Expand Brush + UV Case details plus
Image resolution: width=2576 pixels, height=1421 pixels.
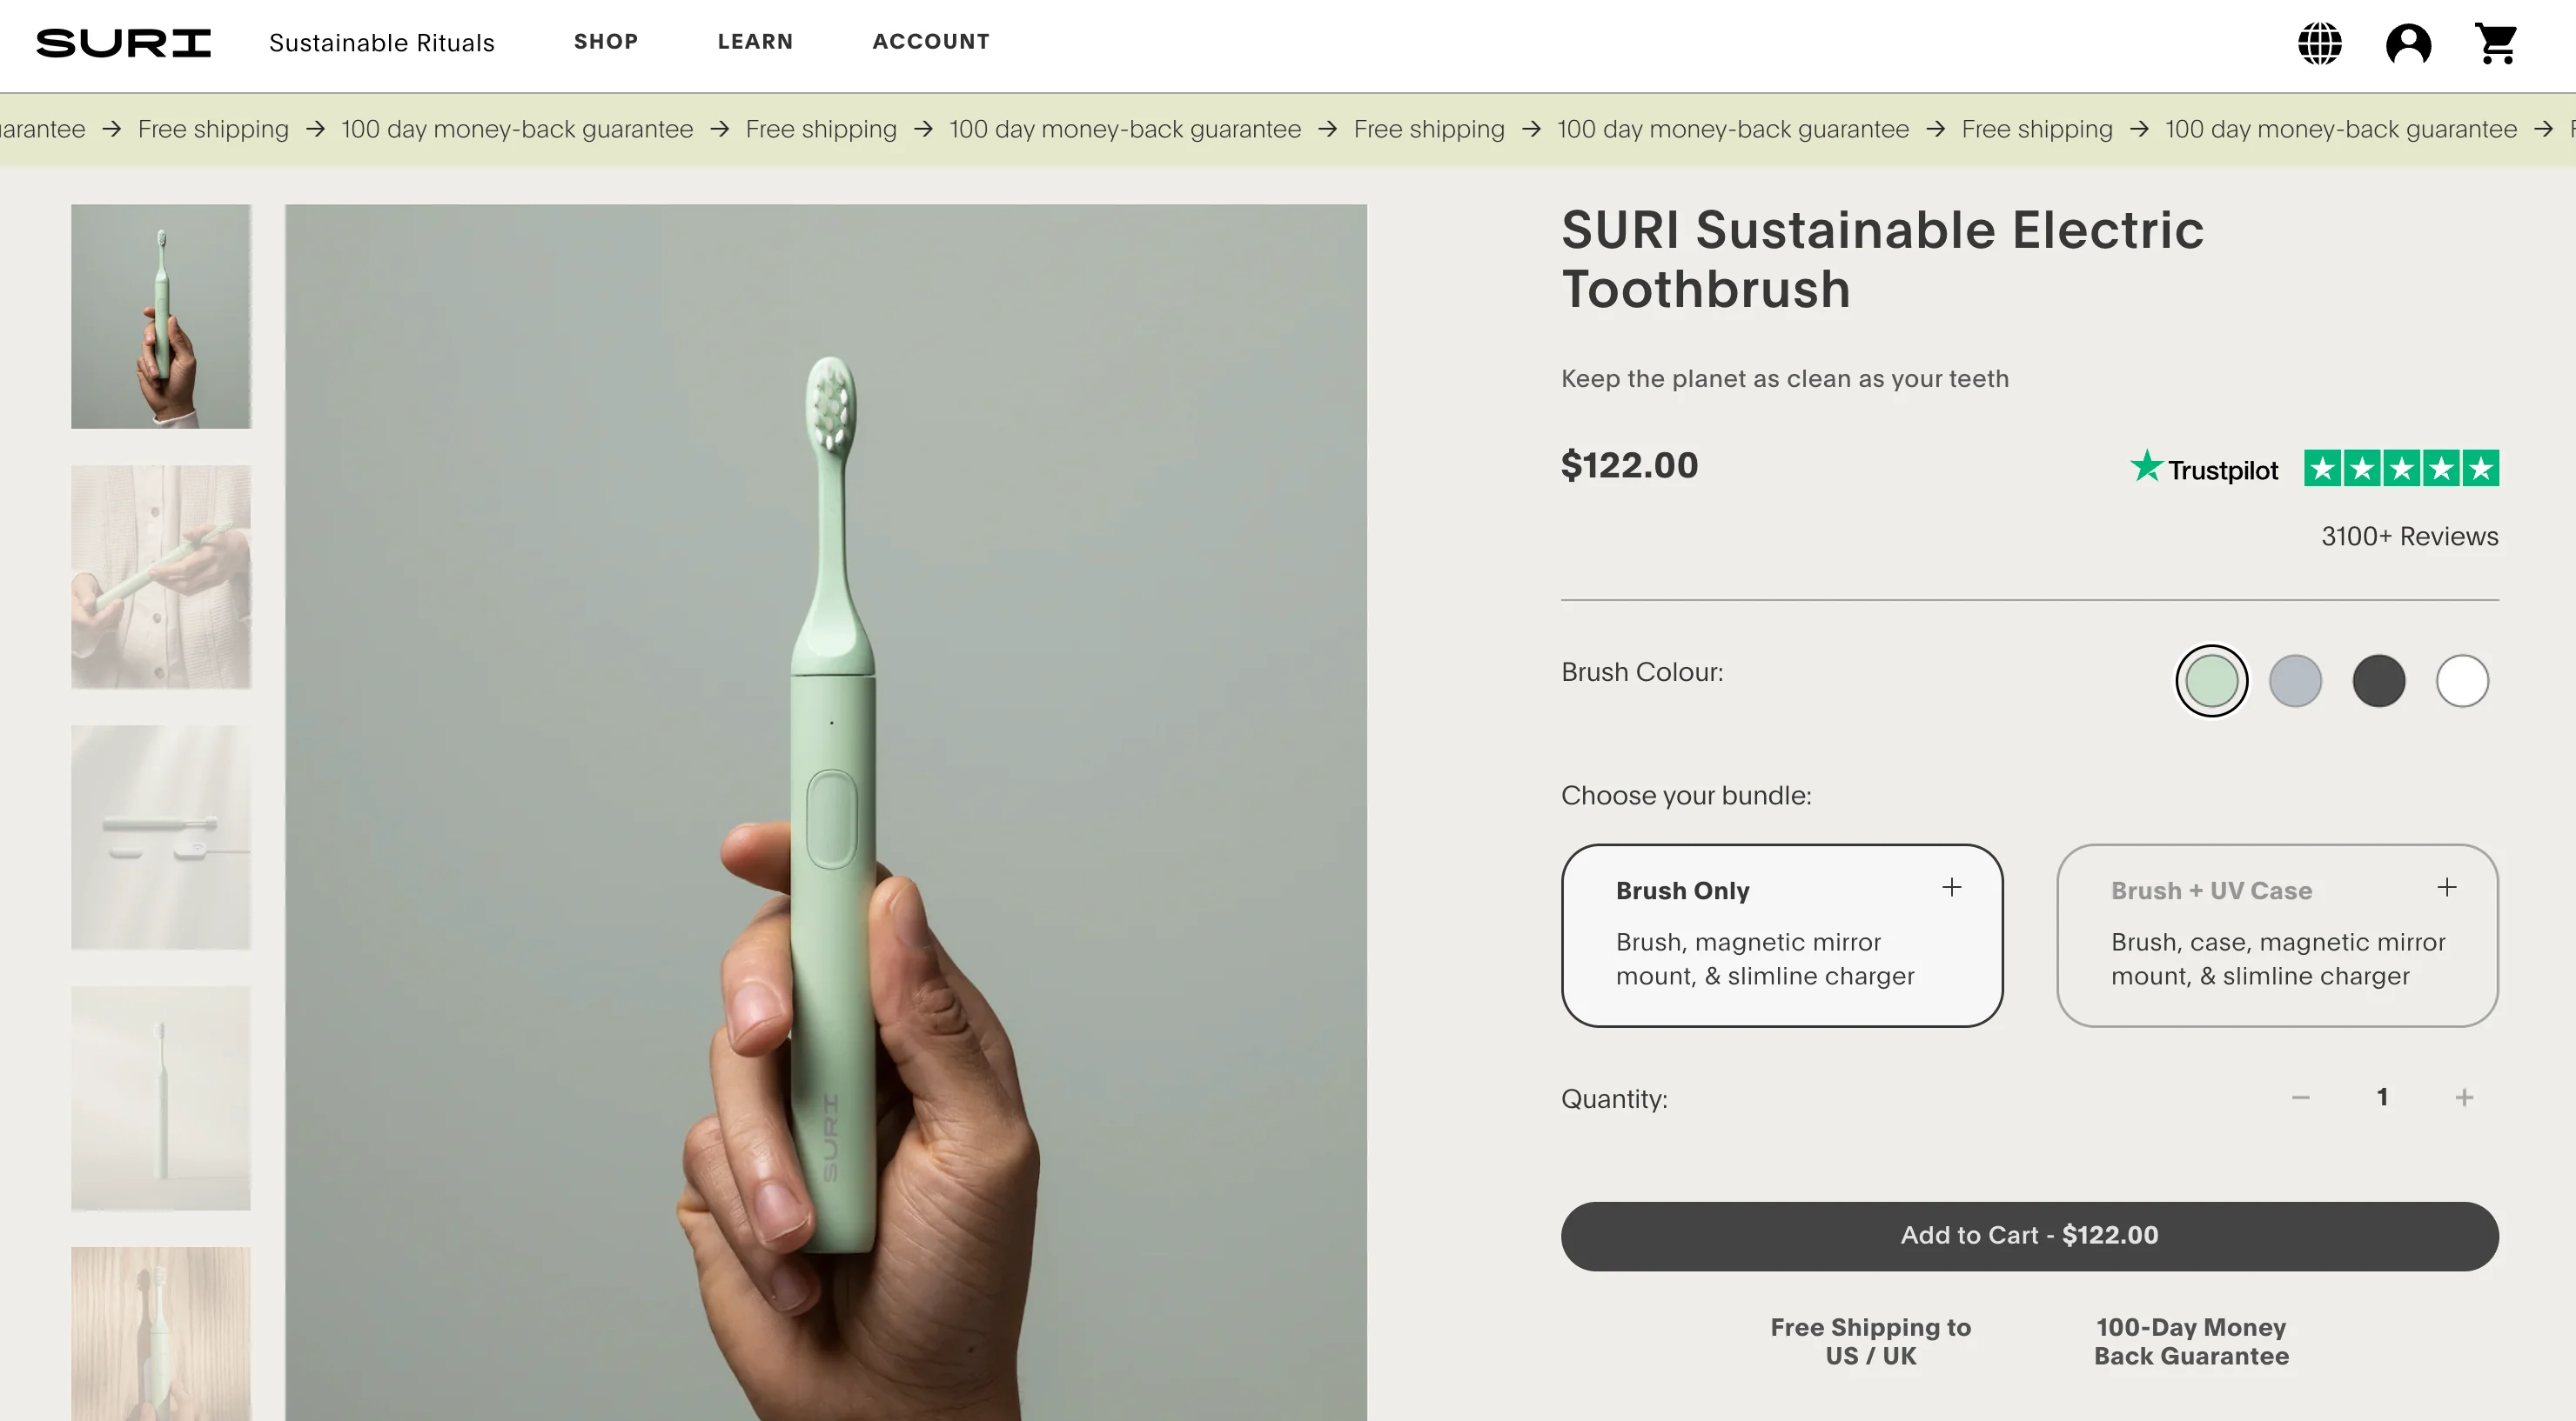2446,887
